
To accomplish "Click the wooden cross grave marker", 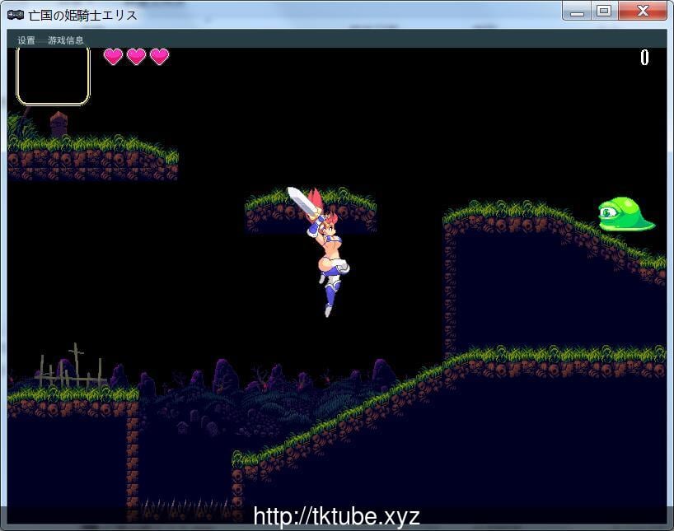I will click(76, 364).
